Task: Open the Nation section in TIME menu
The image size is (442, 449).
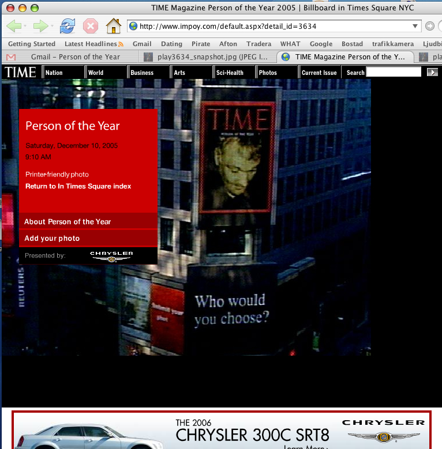Action: 54,73
